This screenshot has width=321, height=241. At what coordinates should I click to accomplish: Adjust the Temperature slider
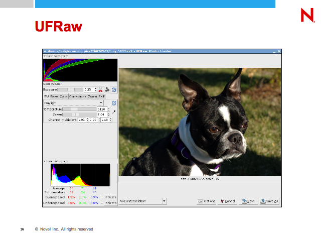click(x=79, y=109)
